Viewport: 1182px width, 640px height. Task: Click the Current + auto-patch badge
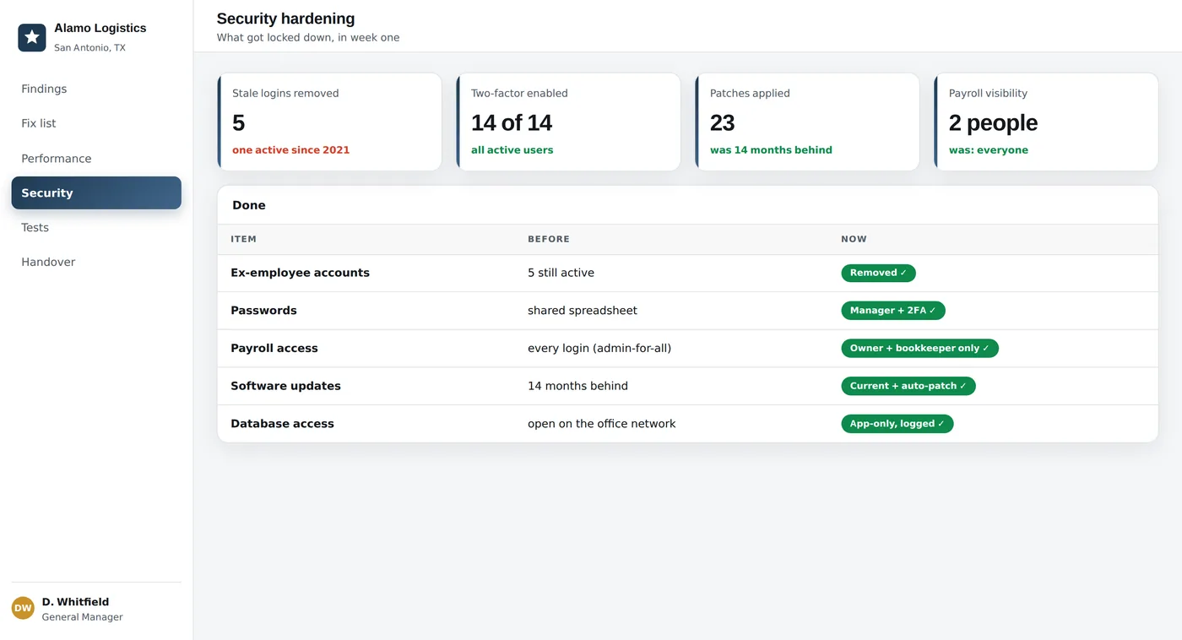(x=908, y=386)
